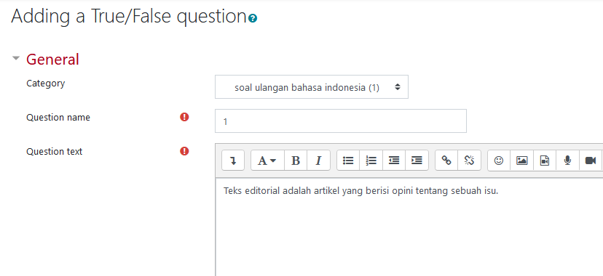603x276 pixels.
Task: Click the 'Teks editorial adalah artikel' sentence
Action: 360,191
